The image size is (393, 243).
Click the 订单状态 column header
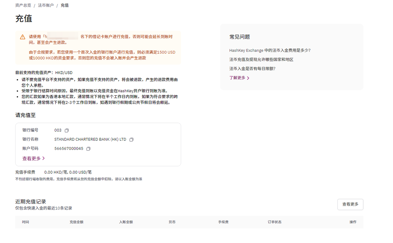pos(274,222)
